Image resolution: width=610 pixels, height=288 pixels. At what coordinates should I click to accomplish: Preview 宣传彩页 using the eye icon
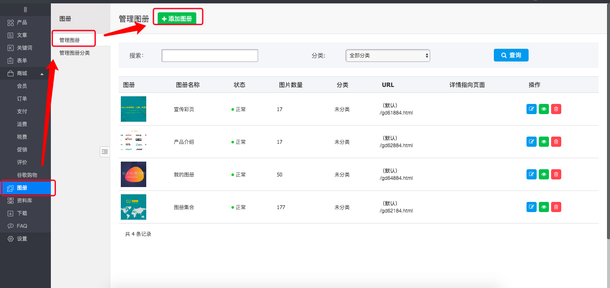coord(543,109)
